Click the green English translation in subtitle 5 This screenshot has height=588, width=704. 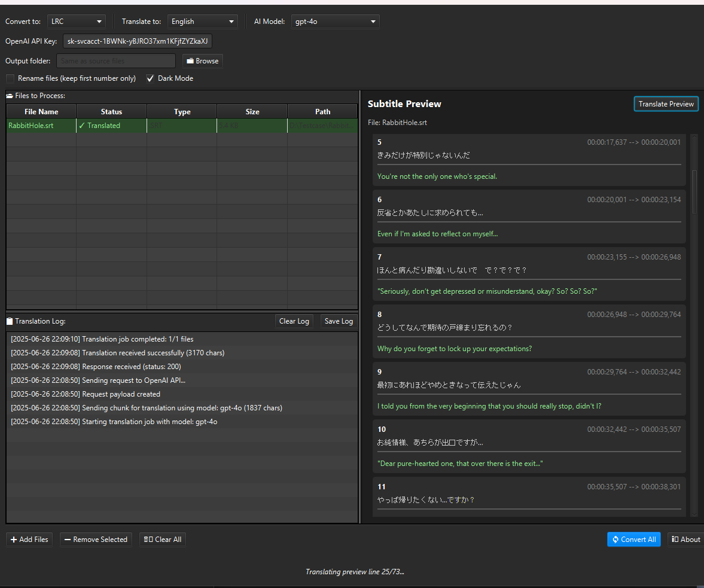[437, 176]
